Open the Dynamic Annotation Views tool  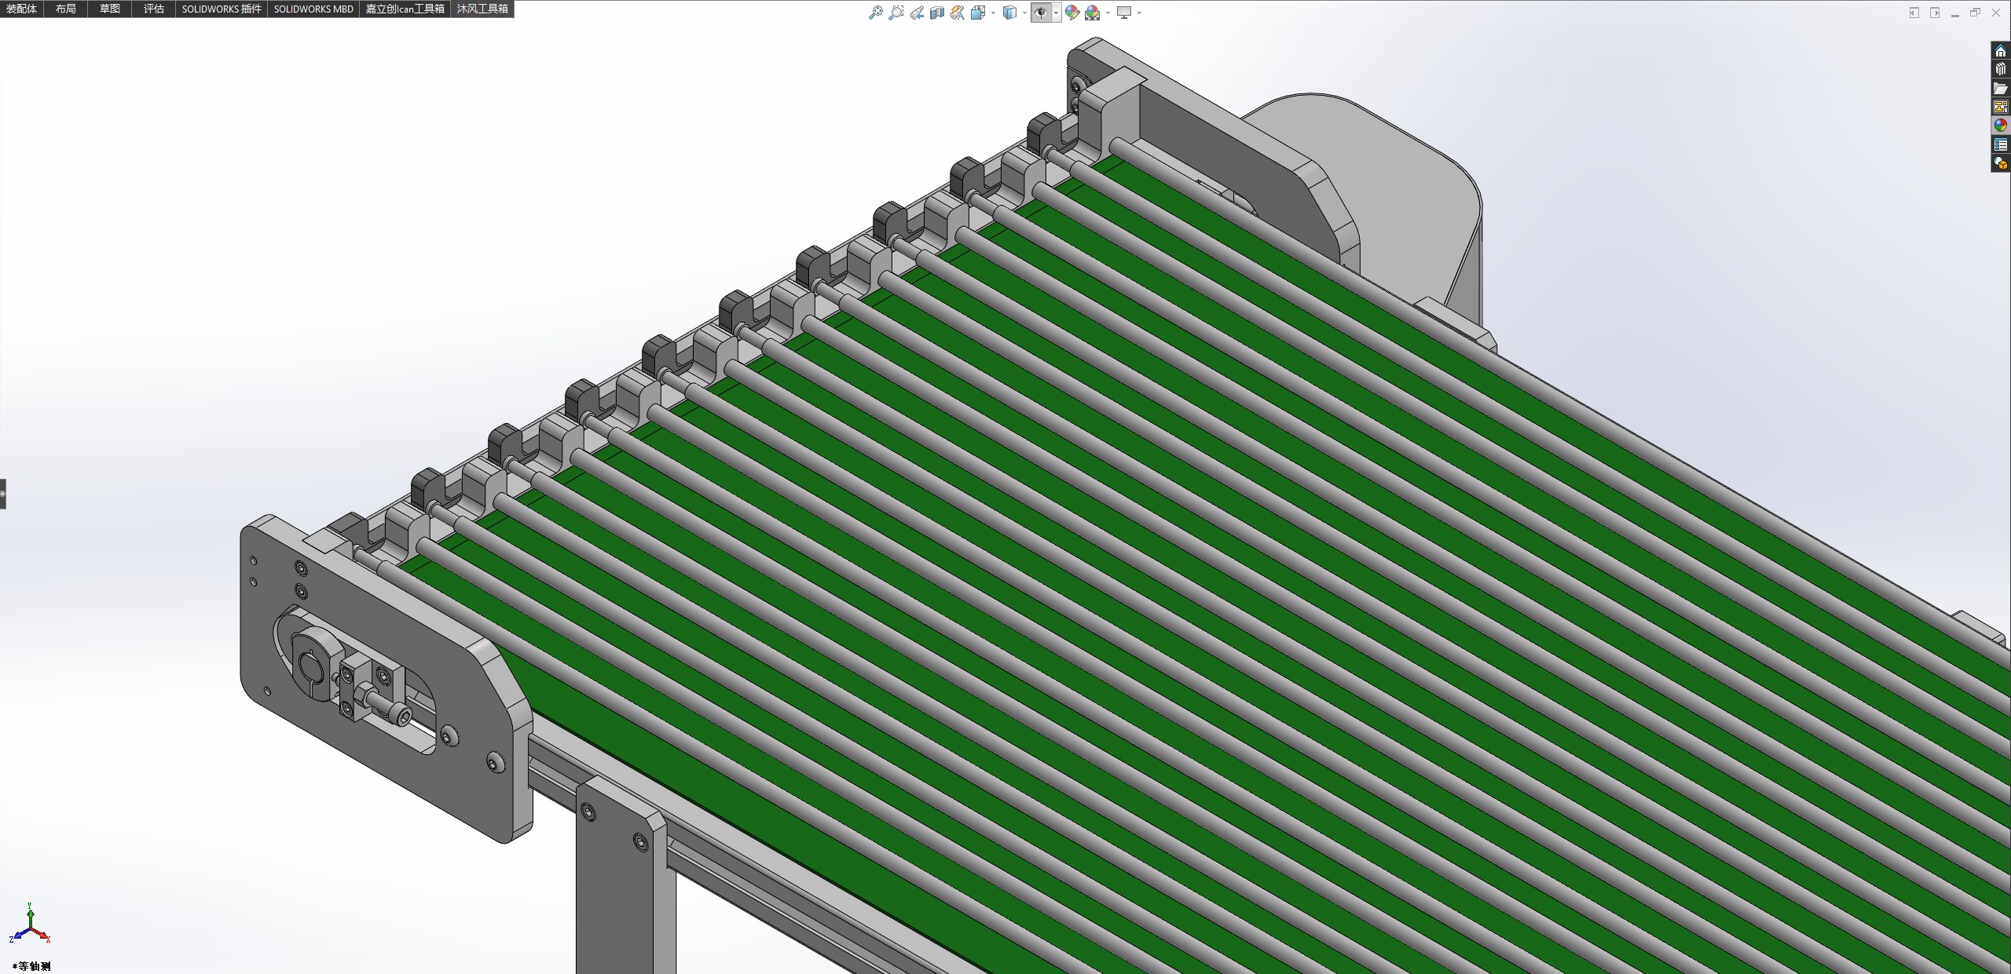point(957,13)
